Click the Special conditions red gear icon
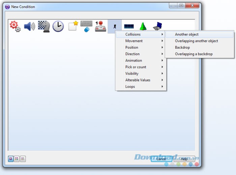Screen dimensions: 236x175 point(15,26)
